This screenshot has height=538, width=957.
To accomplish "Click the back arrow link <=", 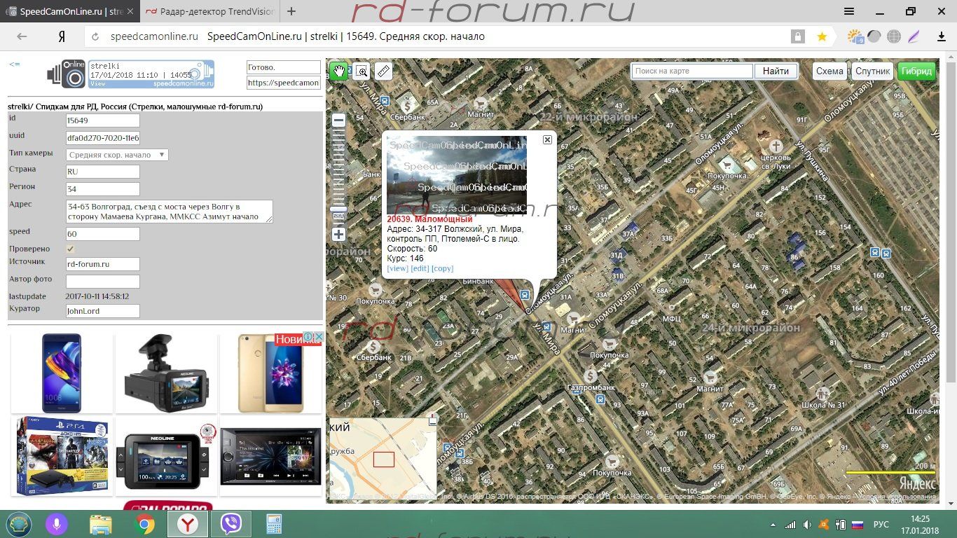I will 15,64.
